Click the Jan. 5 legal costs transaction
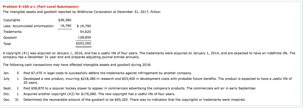The height and width of the screenshot is (108, 303). 107,73
